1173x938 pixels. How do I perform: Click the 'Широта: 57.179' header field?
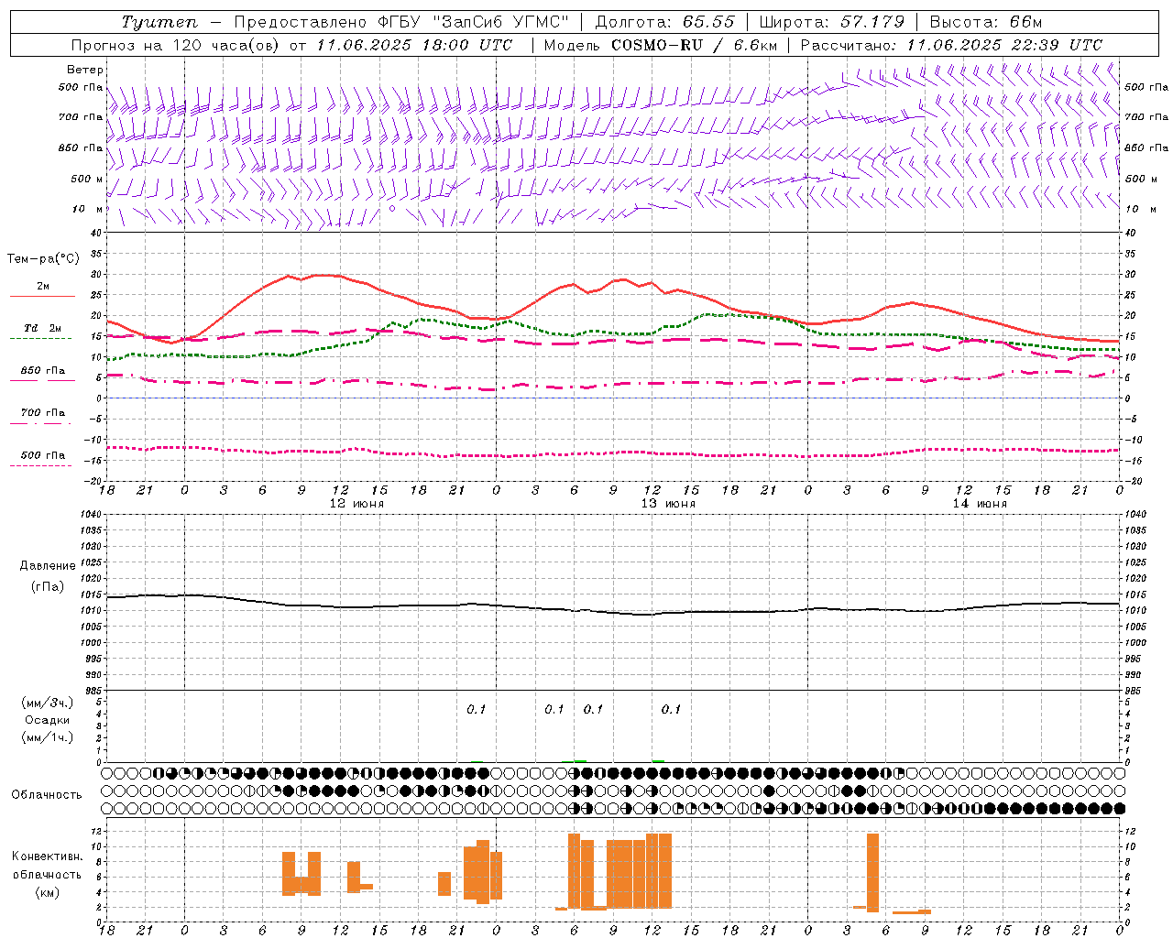pyautogui.click(x=831, y=22)
